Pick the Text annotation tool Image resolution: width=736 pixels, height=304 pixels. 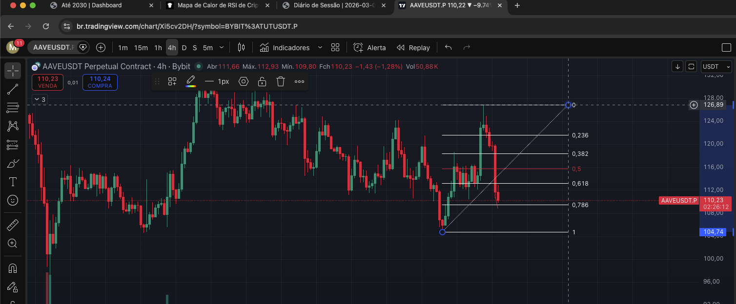(x=13, y=182)
